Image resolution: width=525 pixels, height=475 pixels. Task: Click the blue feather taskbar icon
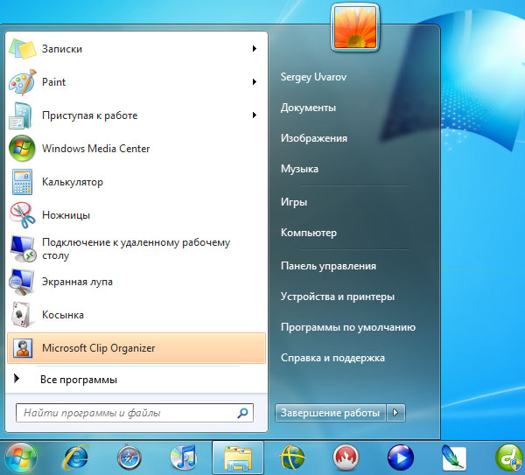pos(453,458)
